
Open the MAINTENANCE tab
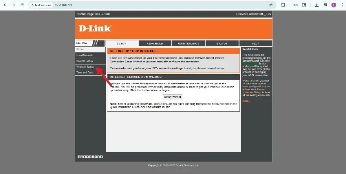(x=189, y=43)
